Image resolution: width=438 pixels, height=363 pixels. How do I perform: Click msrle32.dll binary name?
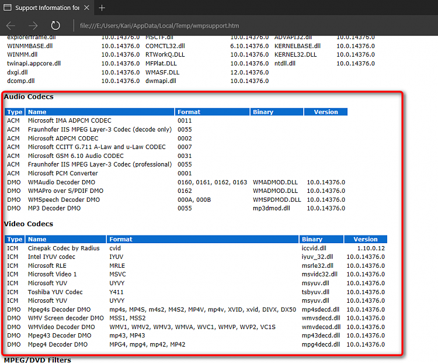pyautogui.click(x=318, y=266)
